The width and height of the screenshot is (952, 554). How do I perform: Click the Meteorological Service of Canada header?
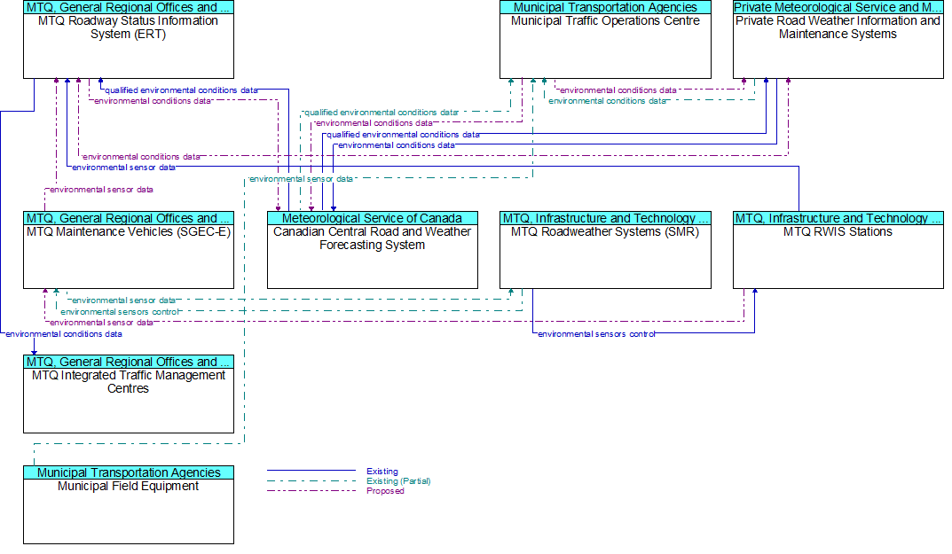pos(373,218)
